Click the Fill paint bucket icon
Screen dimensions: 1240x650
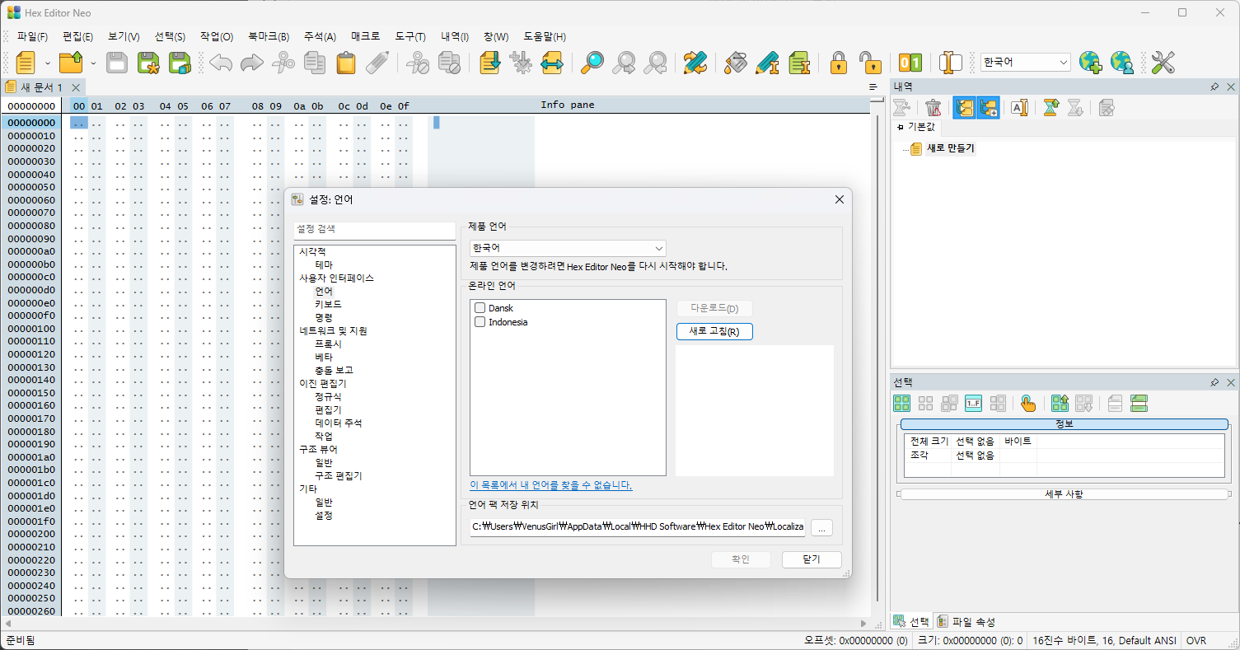[x=737, y=63]
